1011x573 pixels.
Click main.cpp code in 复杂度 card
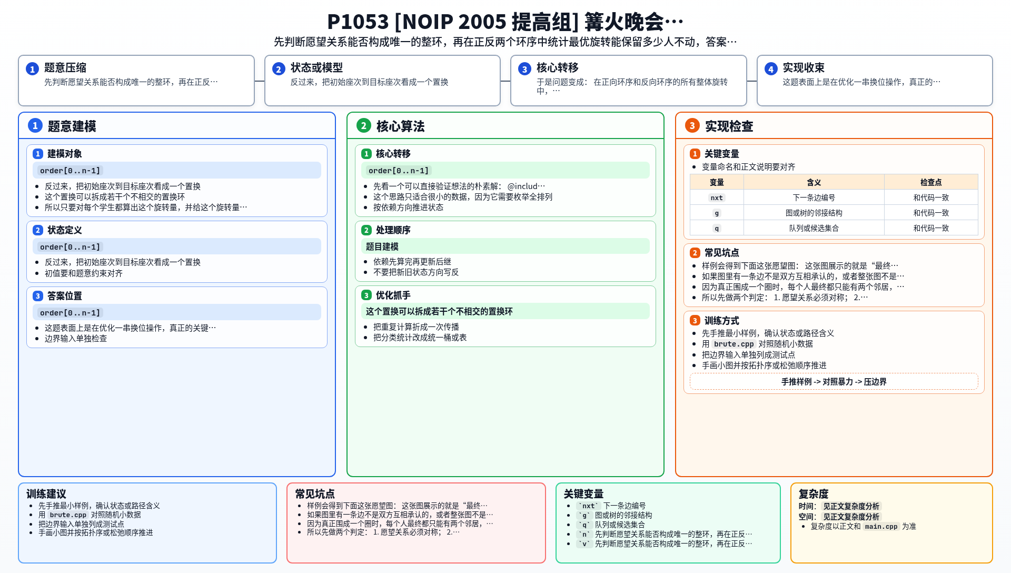click(x=881, y=527)
